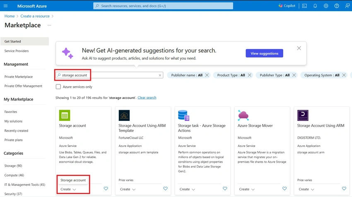
Task: Open Cloud Shell terminal icon
Action: (x=304, y=6)
